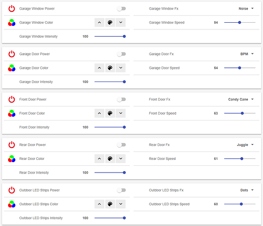Screen dimensions: 263x226
Task: Click the up arrow for Garage Door Color
Action: 99,68
